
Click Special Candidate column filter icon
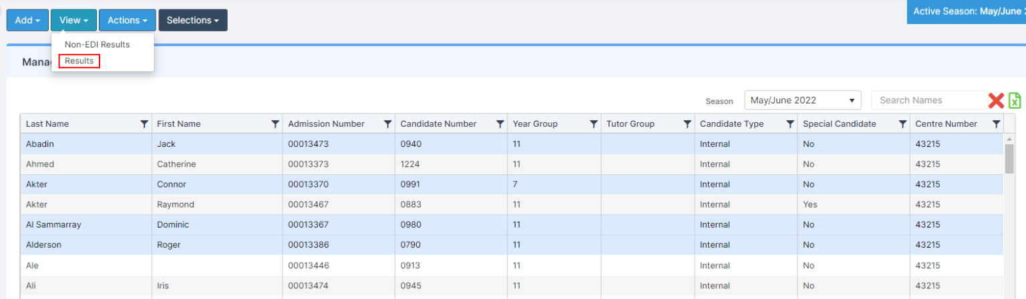902,124
